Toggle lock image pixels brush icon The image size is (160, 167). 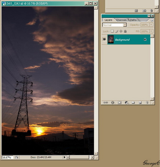(117, 31)
